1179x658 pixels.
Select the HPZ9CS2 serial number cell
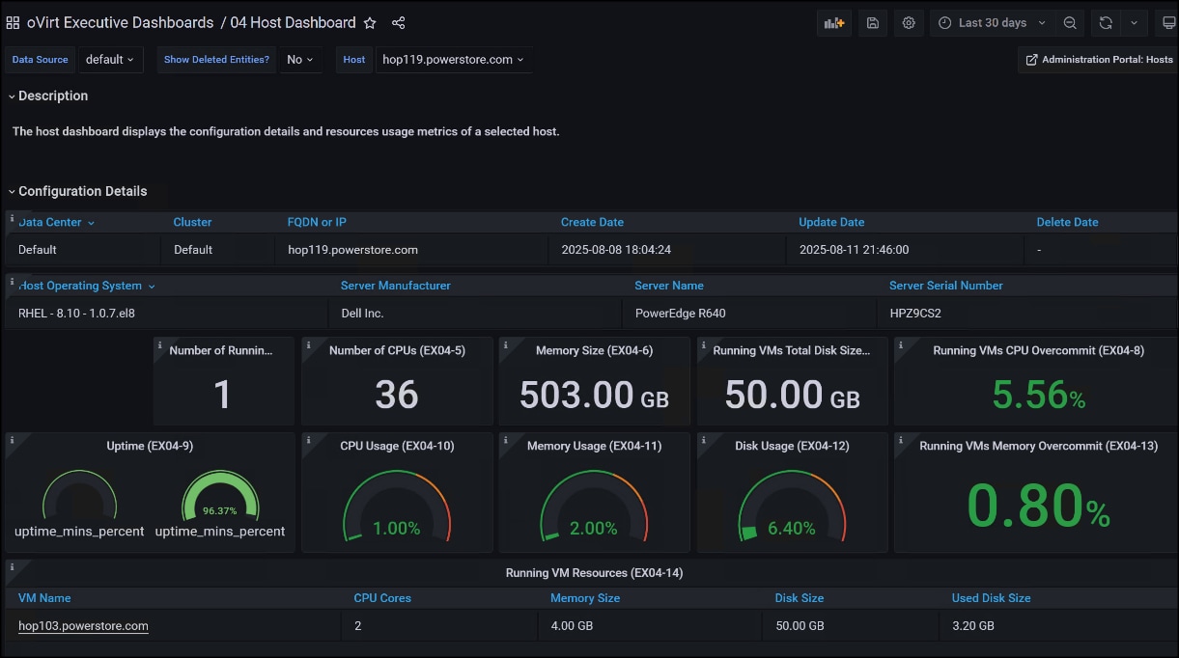coord(1027,314)
